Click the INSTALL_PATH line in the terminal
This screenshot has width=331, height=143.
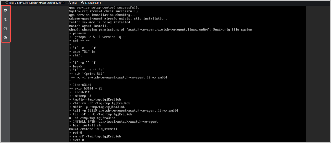[x=113, y=122]
